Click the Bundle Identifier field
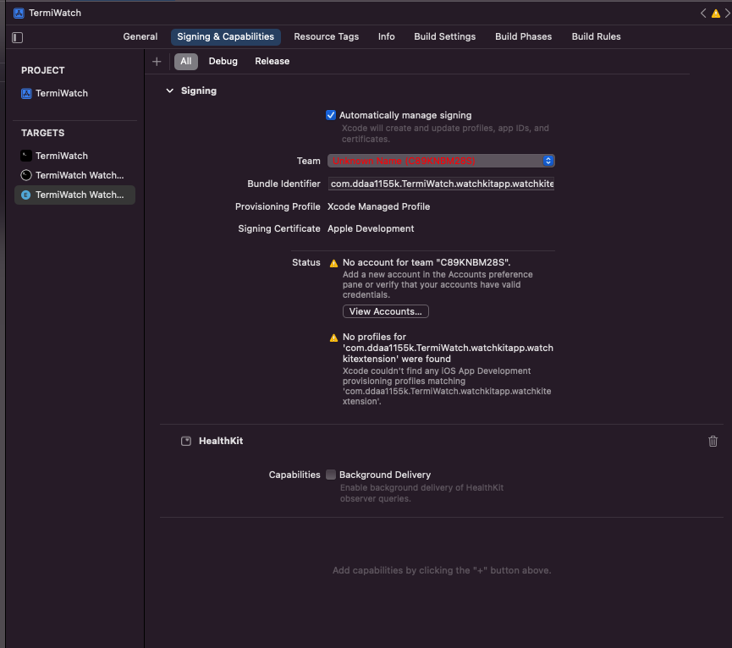The image size is (732, 648). 441,184
